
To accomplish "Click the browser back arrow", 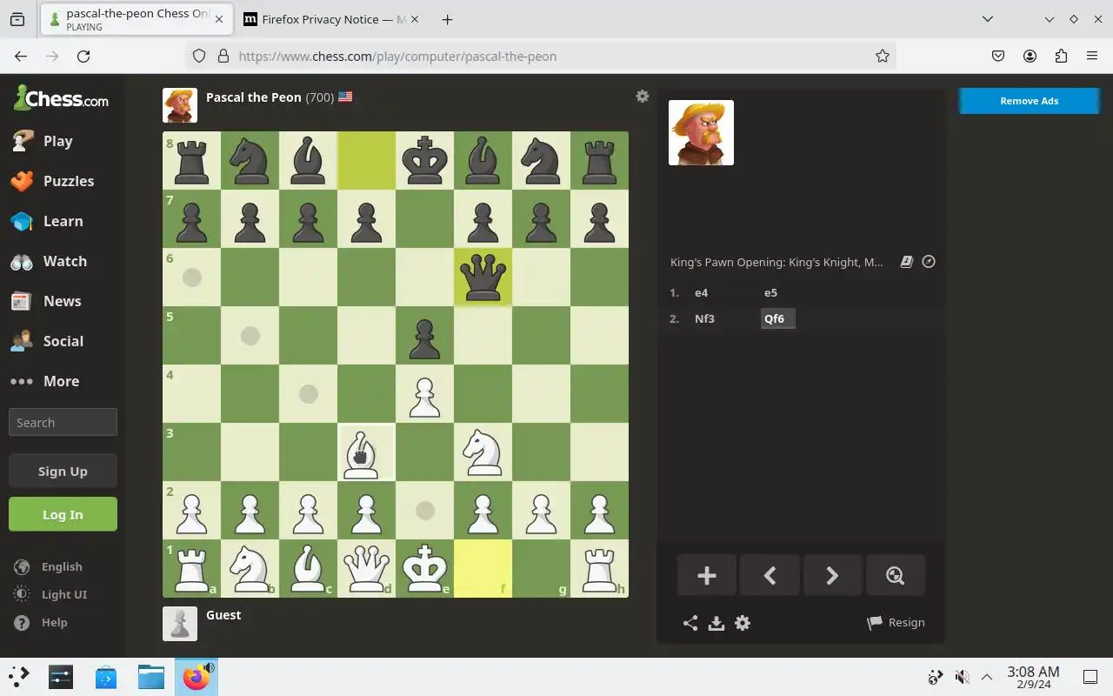I will coord(21,56).
